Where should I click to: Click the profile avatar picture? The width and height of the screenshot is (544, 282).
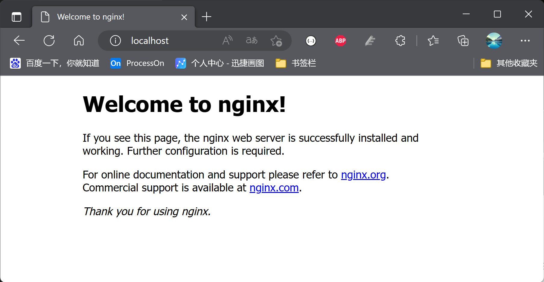tap(494, 41)
